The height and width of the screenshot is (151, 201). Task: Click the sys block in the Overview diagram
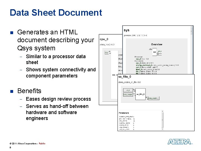coord(154,52)
